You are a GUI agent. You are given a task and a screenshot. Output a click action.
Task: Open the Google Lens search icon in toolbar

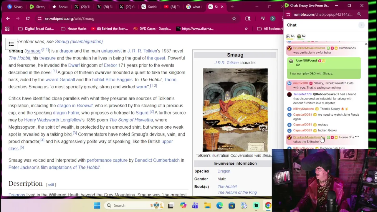(248, 19)
